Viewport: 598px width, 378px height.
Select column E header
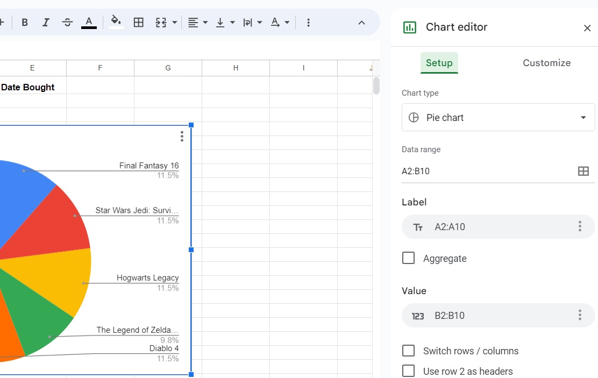32,68
